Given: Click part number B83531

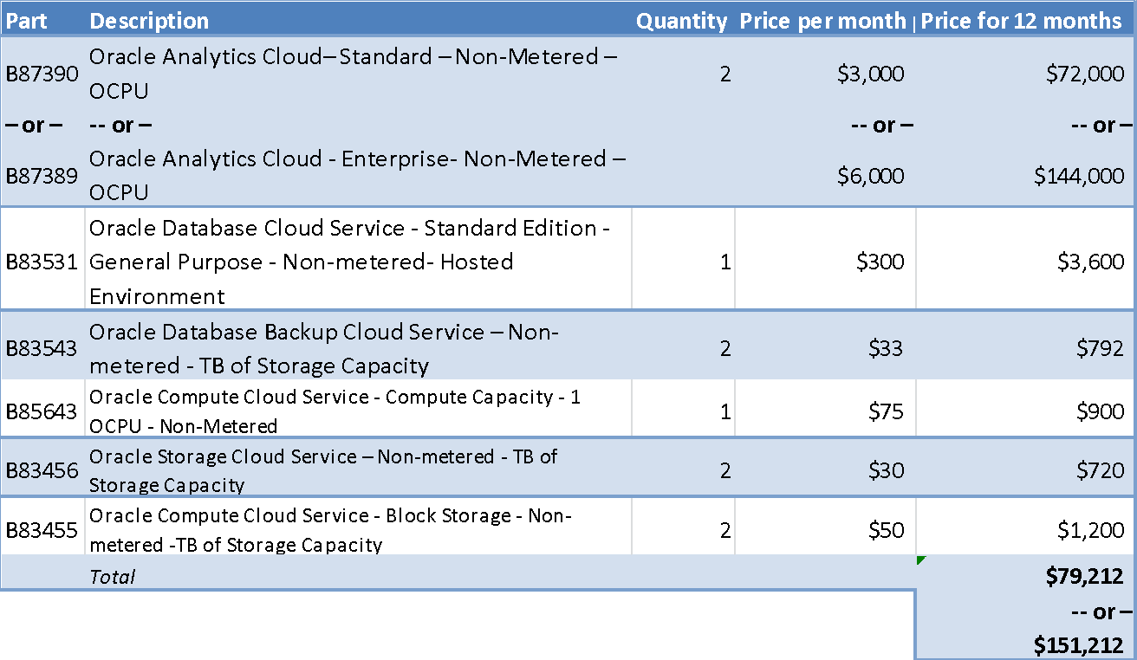Looking at the screenshot, I should [x=42, y=262].
